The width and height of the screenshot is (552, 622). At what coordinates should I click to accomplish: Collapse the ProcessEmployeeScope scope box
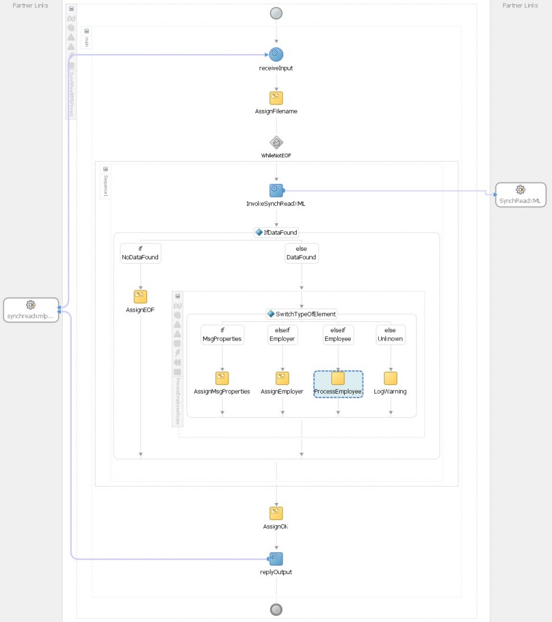[178, 296]
